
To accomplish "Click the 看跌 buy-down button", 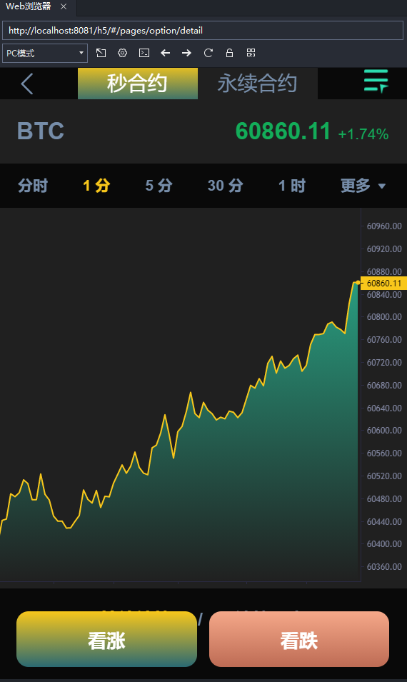I will coord(299,639).
